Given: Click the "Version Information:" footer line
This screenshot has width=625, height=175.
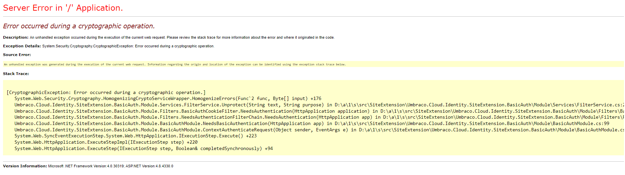Looking at the screenshot, I should pyautogui.click(x=88, y=166).
